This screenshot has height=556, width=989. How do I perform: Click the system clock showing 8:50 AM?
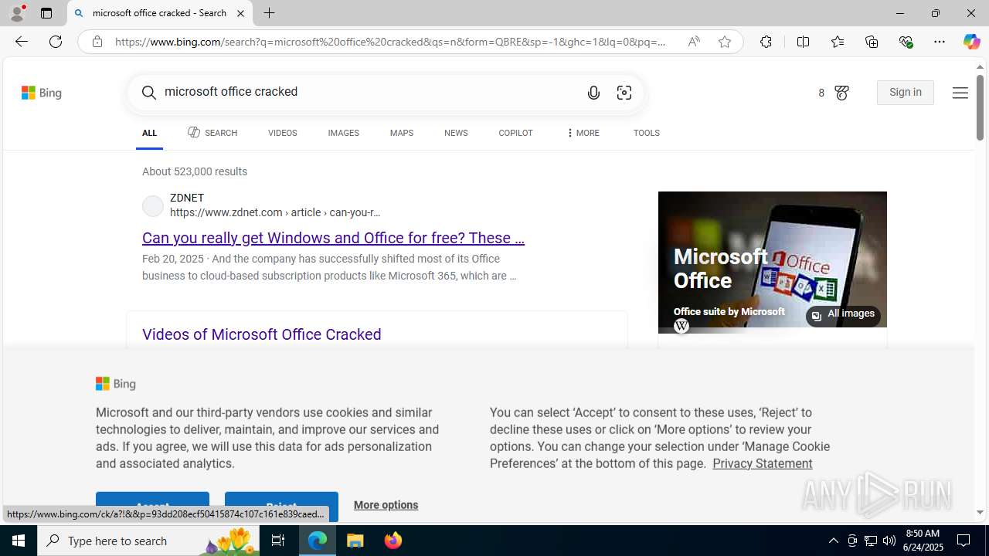(922, 534)
